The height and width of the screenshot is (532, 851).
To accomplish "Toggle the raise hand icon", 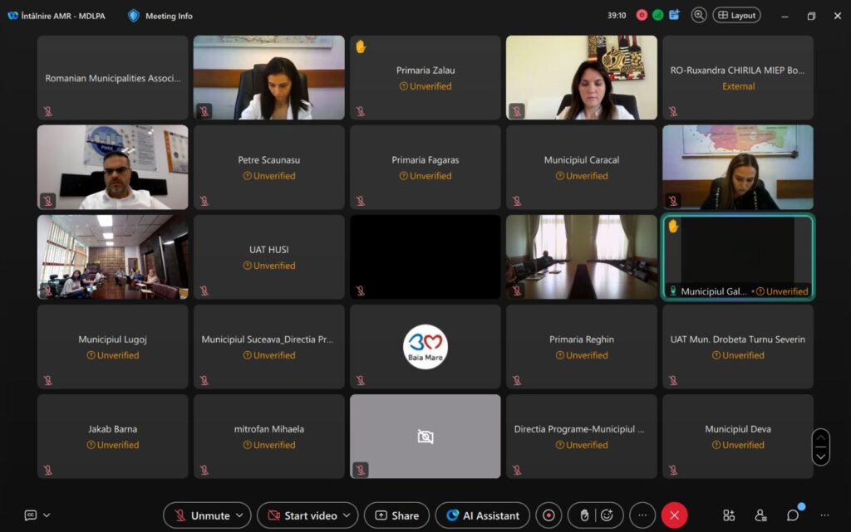I will (584, 515).
